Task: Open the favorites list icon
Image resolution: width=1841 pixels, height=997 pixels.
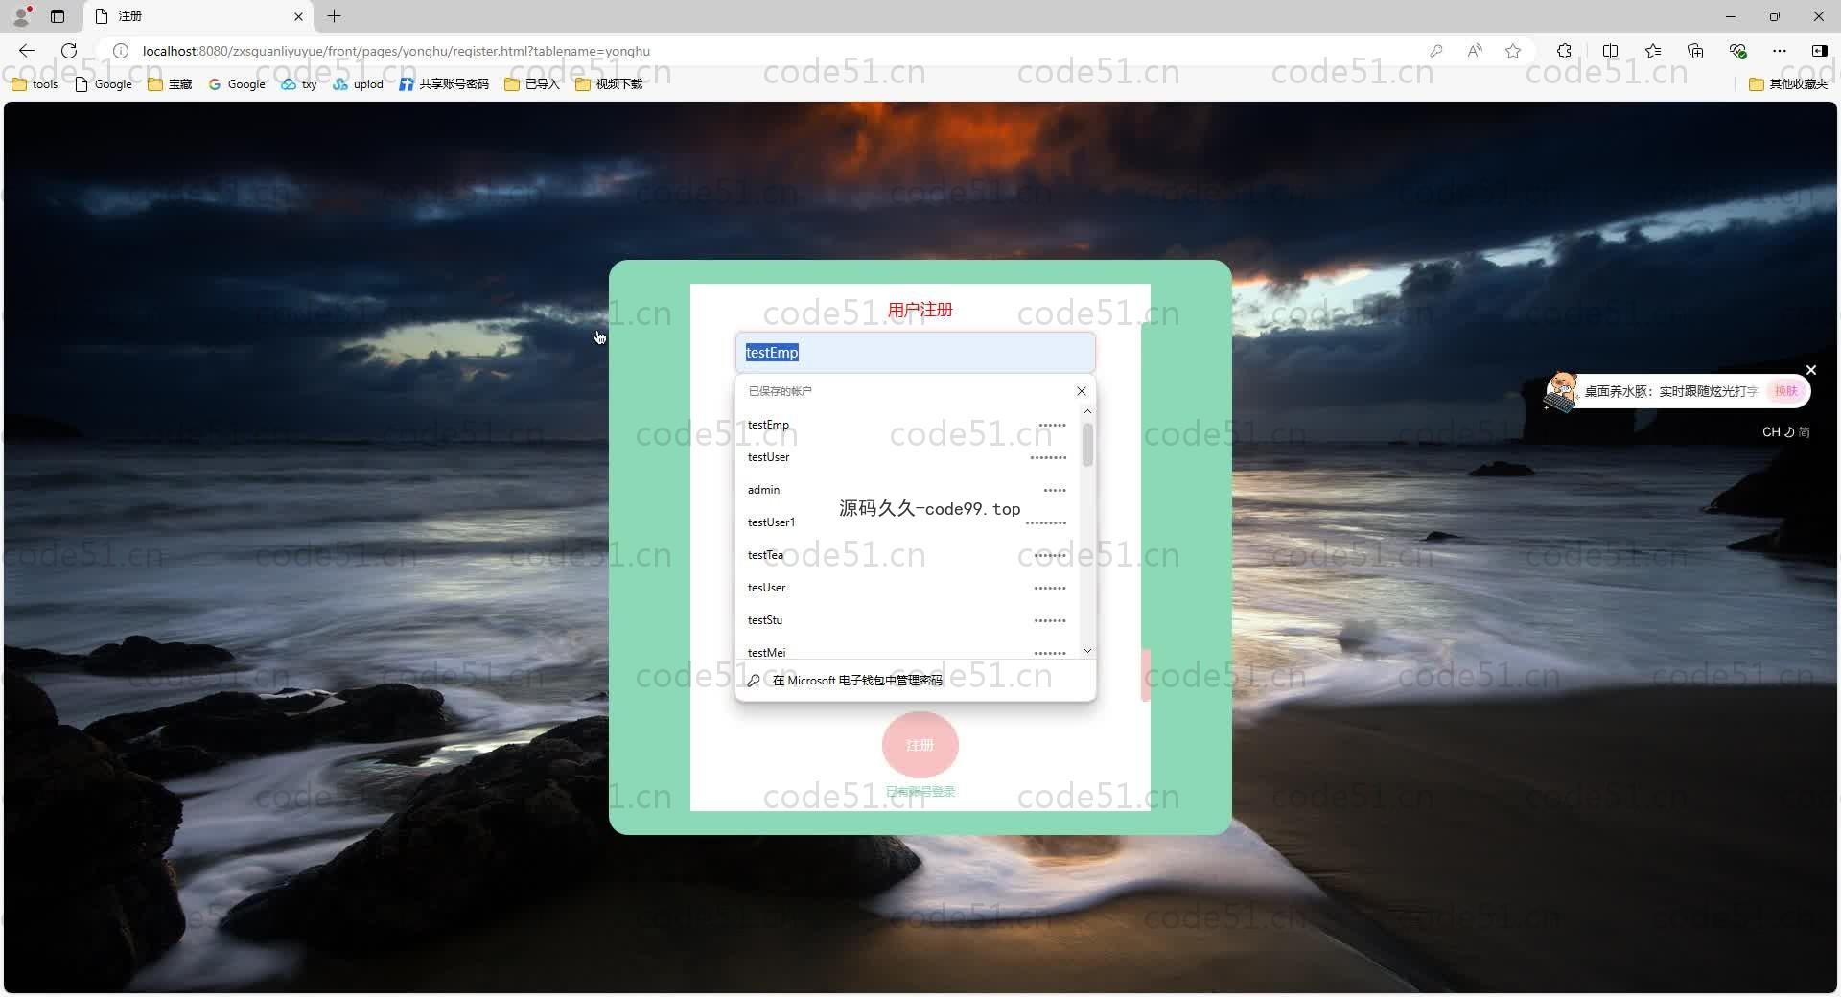Action: (x=1653, y=51)
